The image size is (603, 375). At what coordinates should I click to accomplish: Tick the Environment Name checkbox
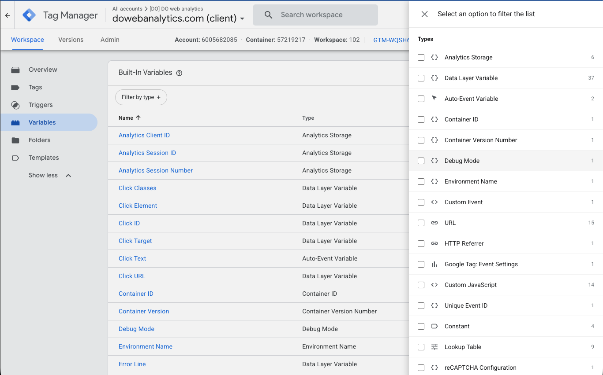421,181
